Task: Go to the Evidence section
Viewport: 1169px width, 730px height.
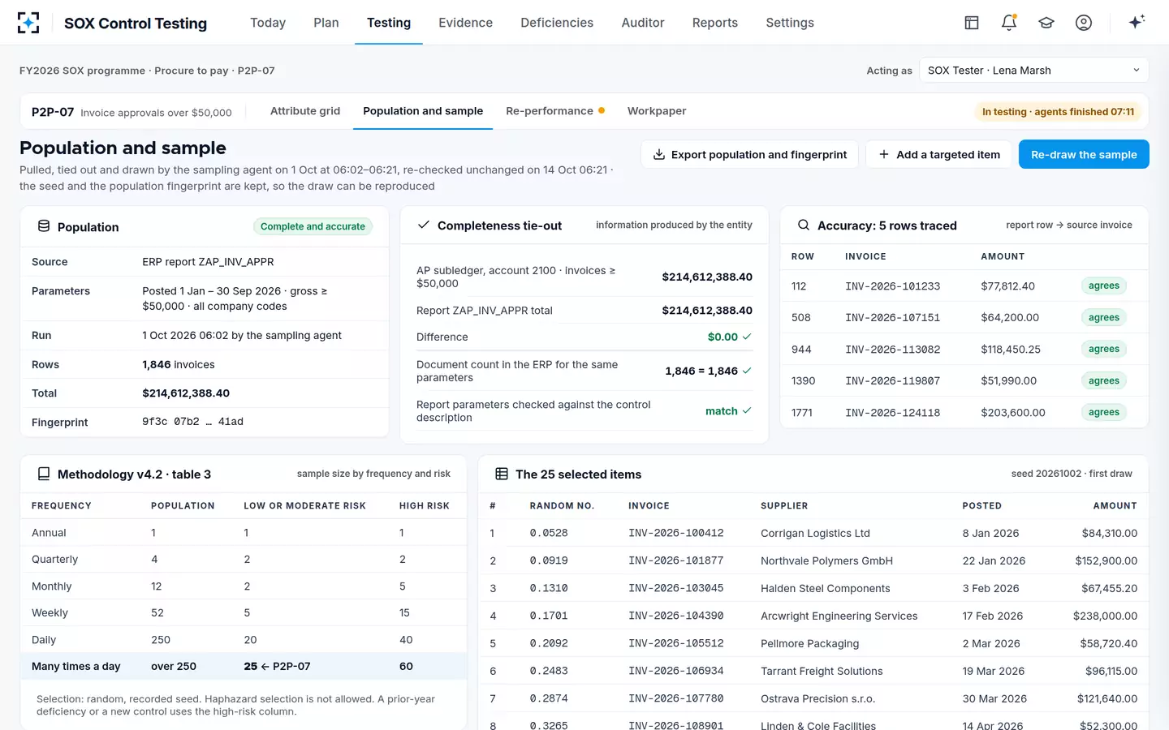Action: tap(465, 23)
